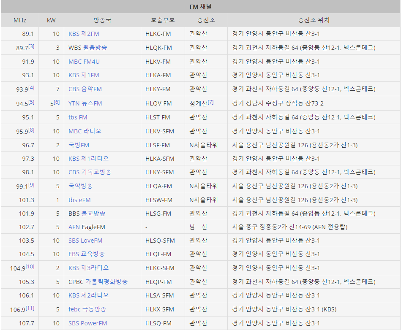
Task: Select call sign HLKC-FM
Action: pos(158,34)
